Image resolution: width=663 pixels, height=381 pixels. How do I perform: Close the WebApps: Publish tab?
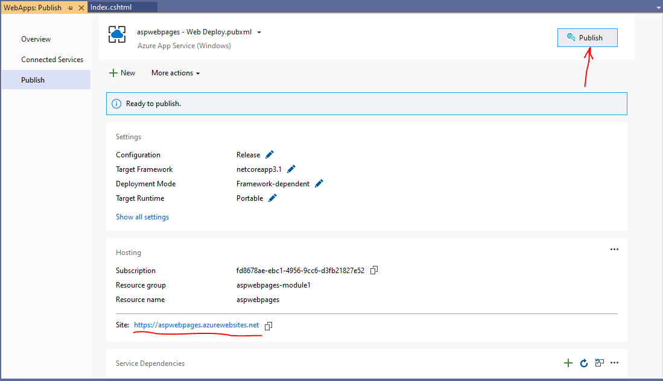(x=81, y=8)
